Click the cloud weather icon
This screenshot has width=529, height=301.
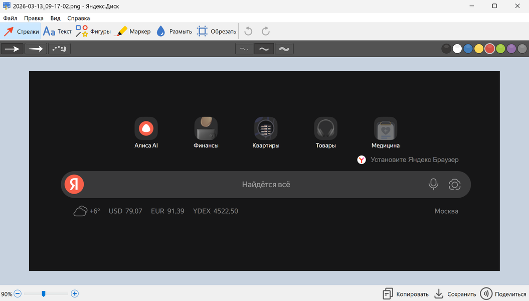80,211
